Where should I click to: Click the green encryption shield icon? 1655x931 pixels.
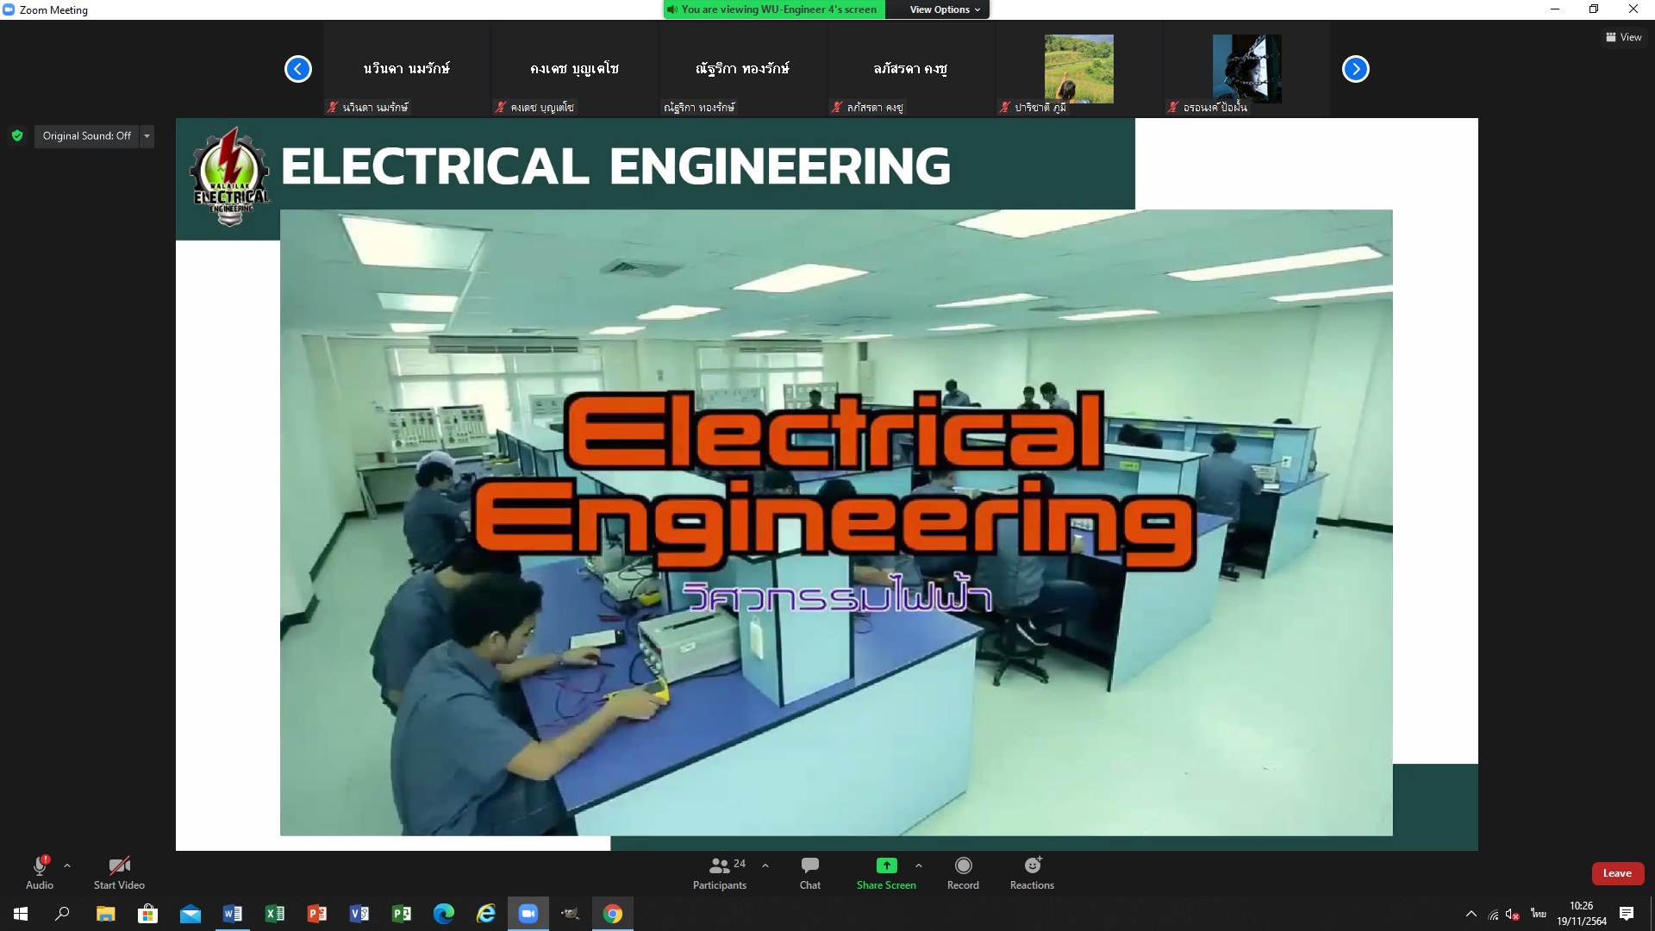[x=17, y=136]
